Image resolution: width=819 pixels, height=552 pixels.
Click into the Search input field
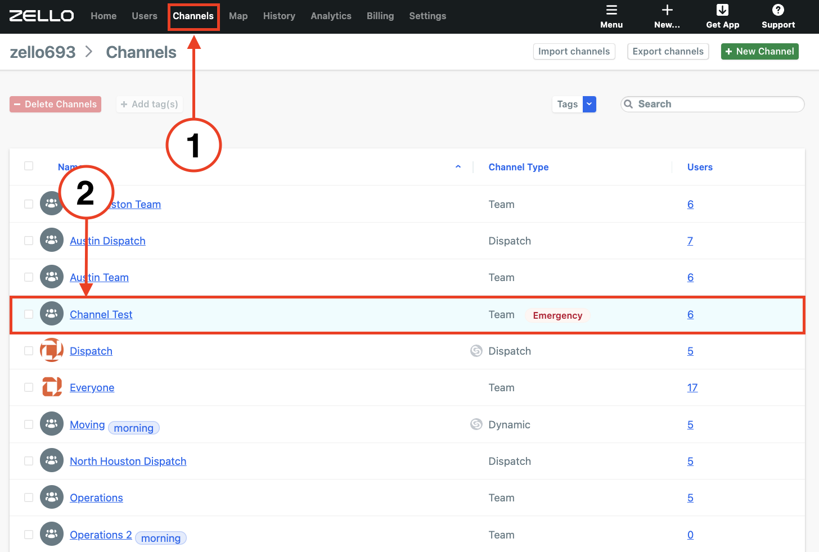[713, 104]
